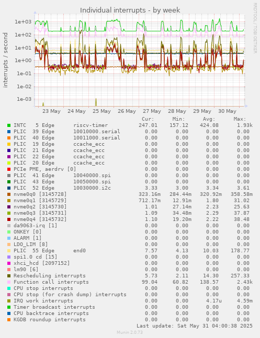Viewport: 260px width, 338px height.
Task: Click the 'Cur:' column header
Action: [x=148, y=119]
